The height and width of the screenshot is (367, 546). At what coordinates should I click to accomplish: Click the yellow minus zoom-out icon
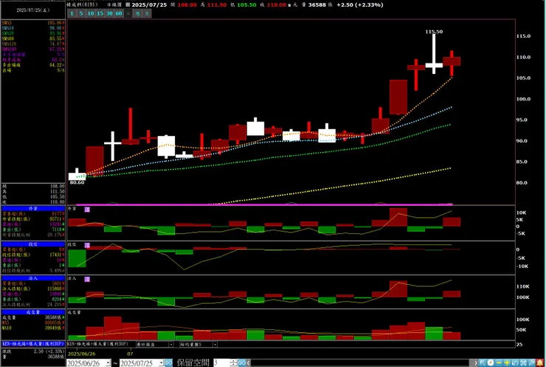tap(499, 363)
